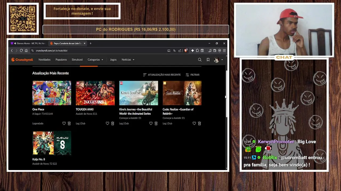Open the Code: Realize thumbnail image

(x=182, y=93)
